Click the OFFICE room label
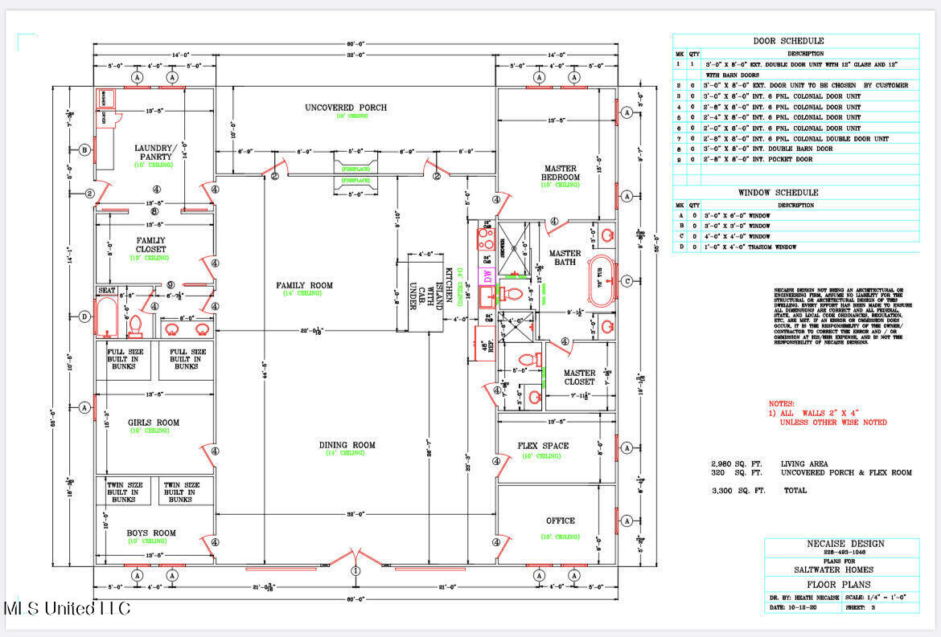Screen dimensions: 941x637 pyautogui.click(x=561, y=521)
